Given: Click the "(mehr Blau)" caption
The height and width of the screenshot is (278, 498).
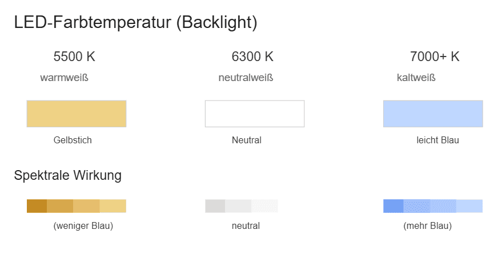Looking at the screenshot, I should (x=427, y=226).
